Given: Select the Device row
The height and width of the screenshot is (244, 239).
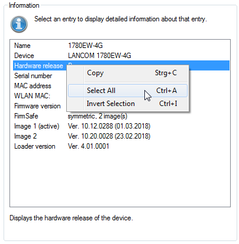Looking at the screenshot, I should coord(120,56).
